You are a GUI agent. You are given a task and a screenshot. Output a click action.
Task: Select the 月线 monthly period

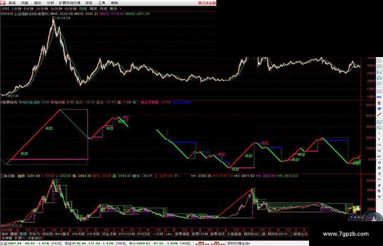103,9
